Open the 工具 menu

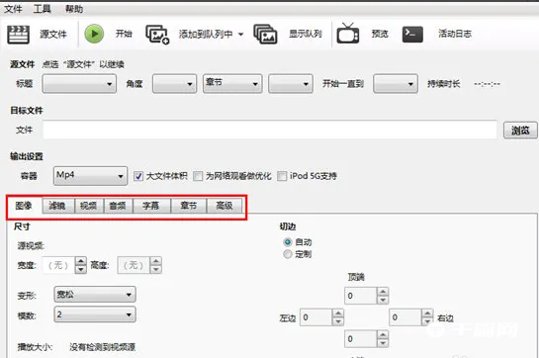[42, 9]
